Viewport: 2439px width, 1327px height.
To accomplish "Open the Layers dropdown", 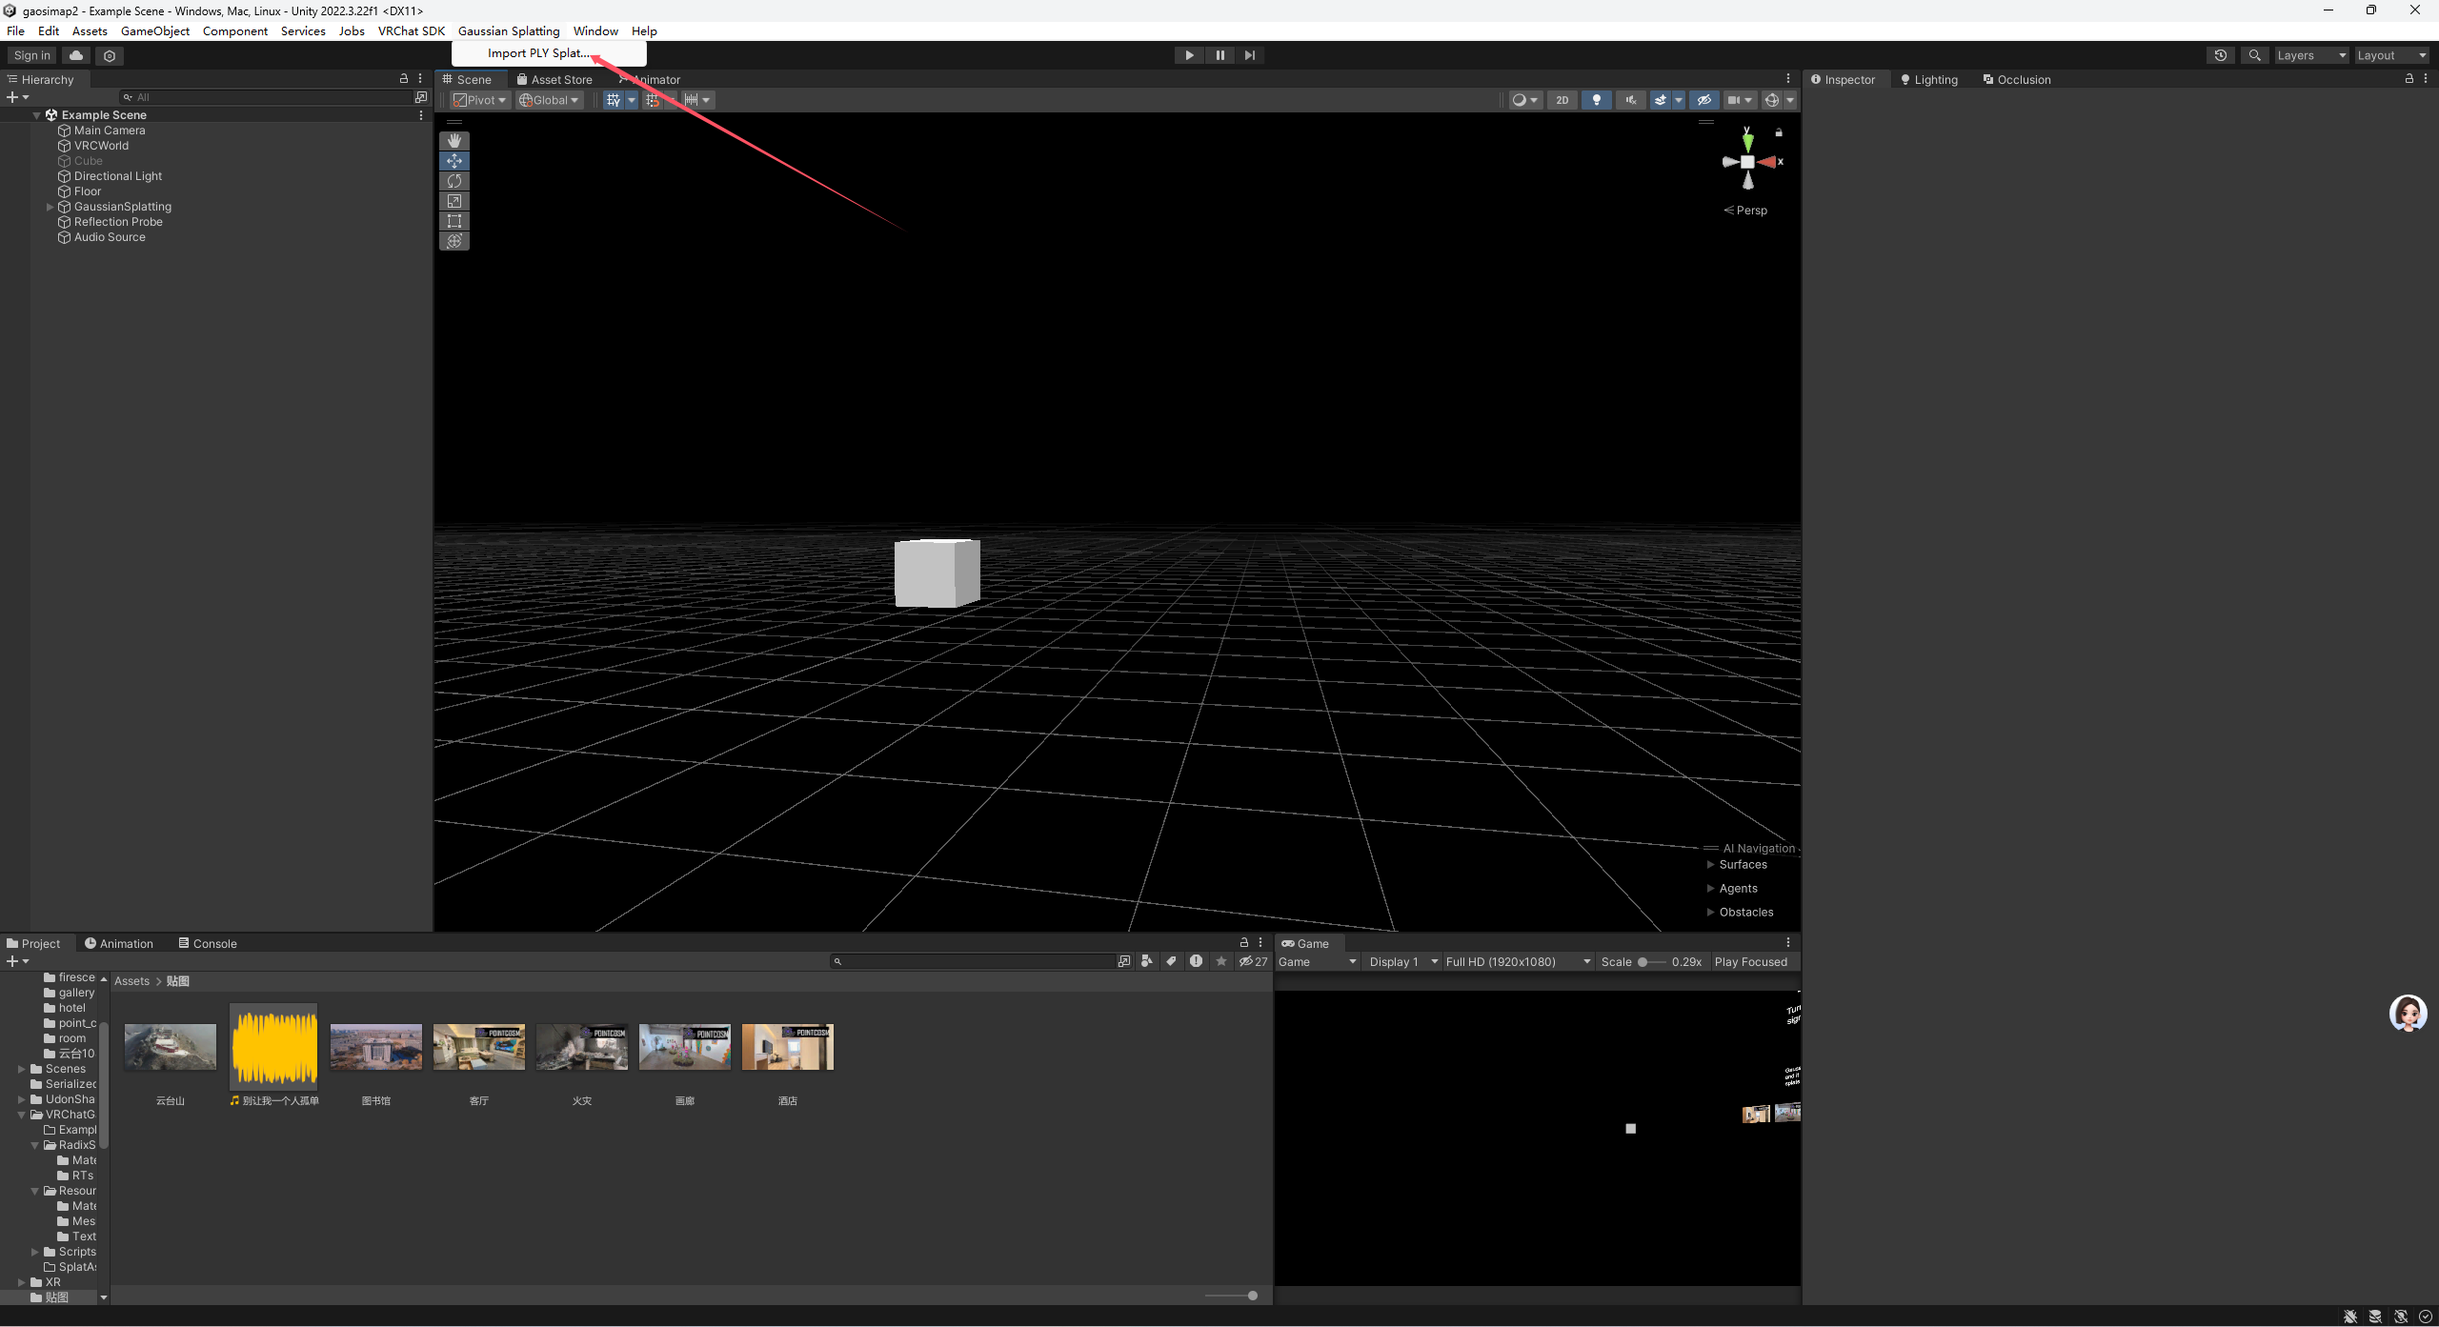I will pos(2311,55).
